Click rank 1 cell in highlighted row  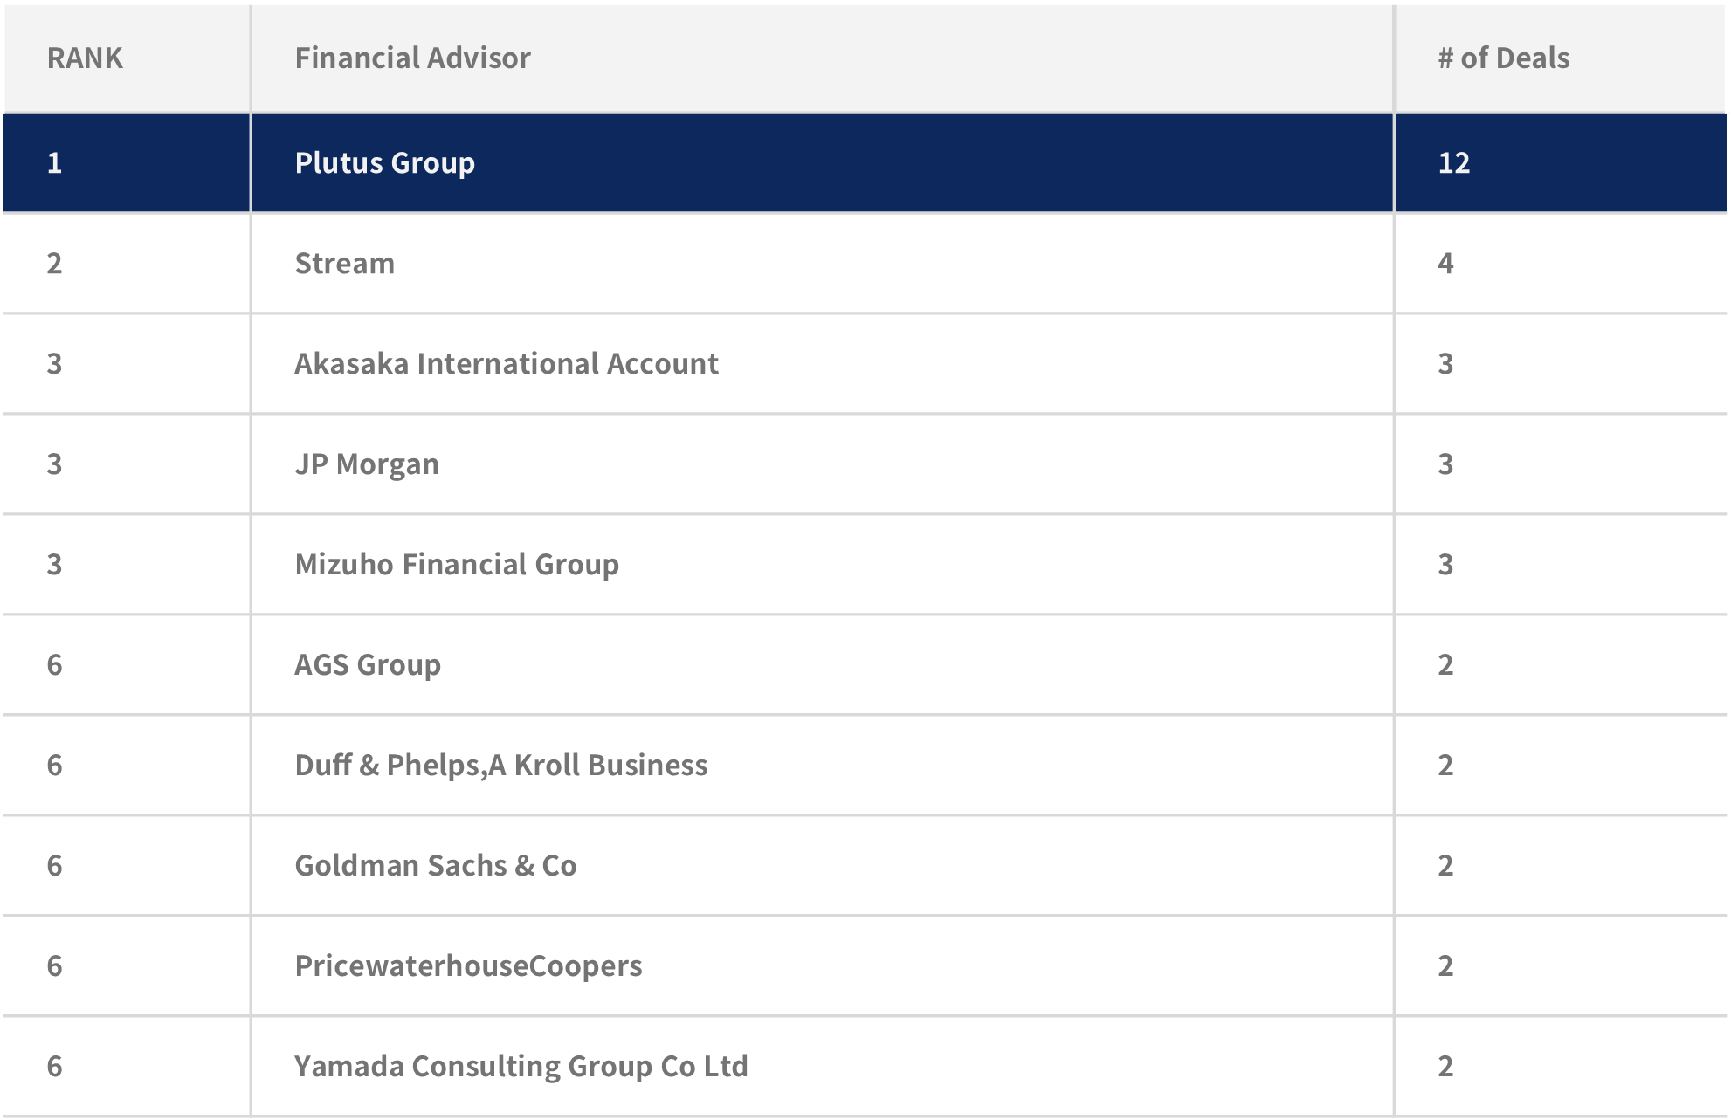[54, 163]
